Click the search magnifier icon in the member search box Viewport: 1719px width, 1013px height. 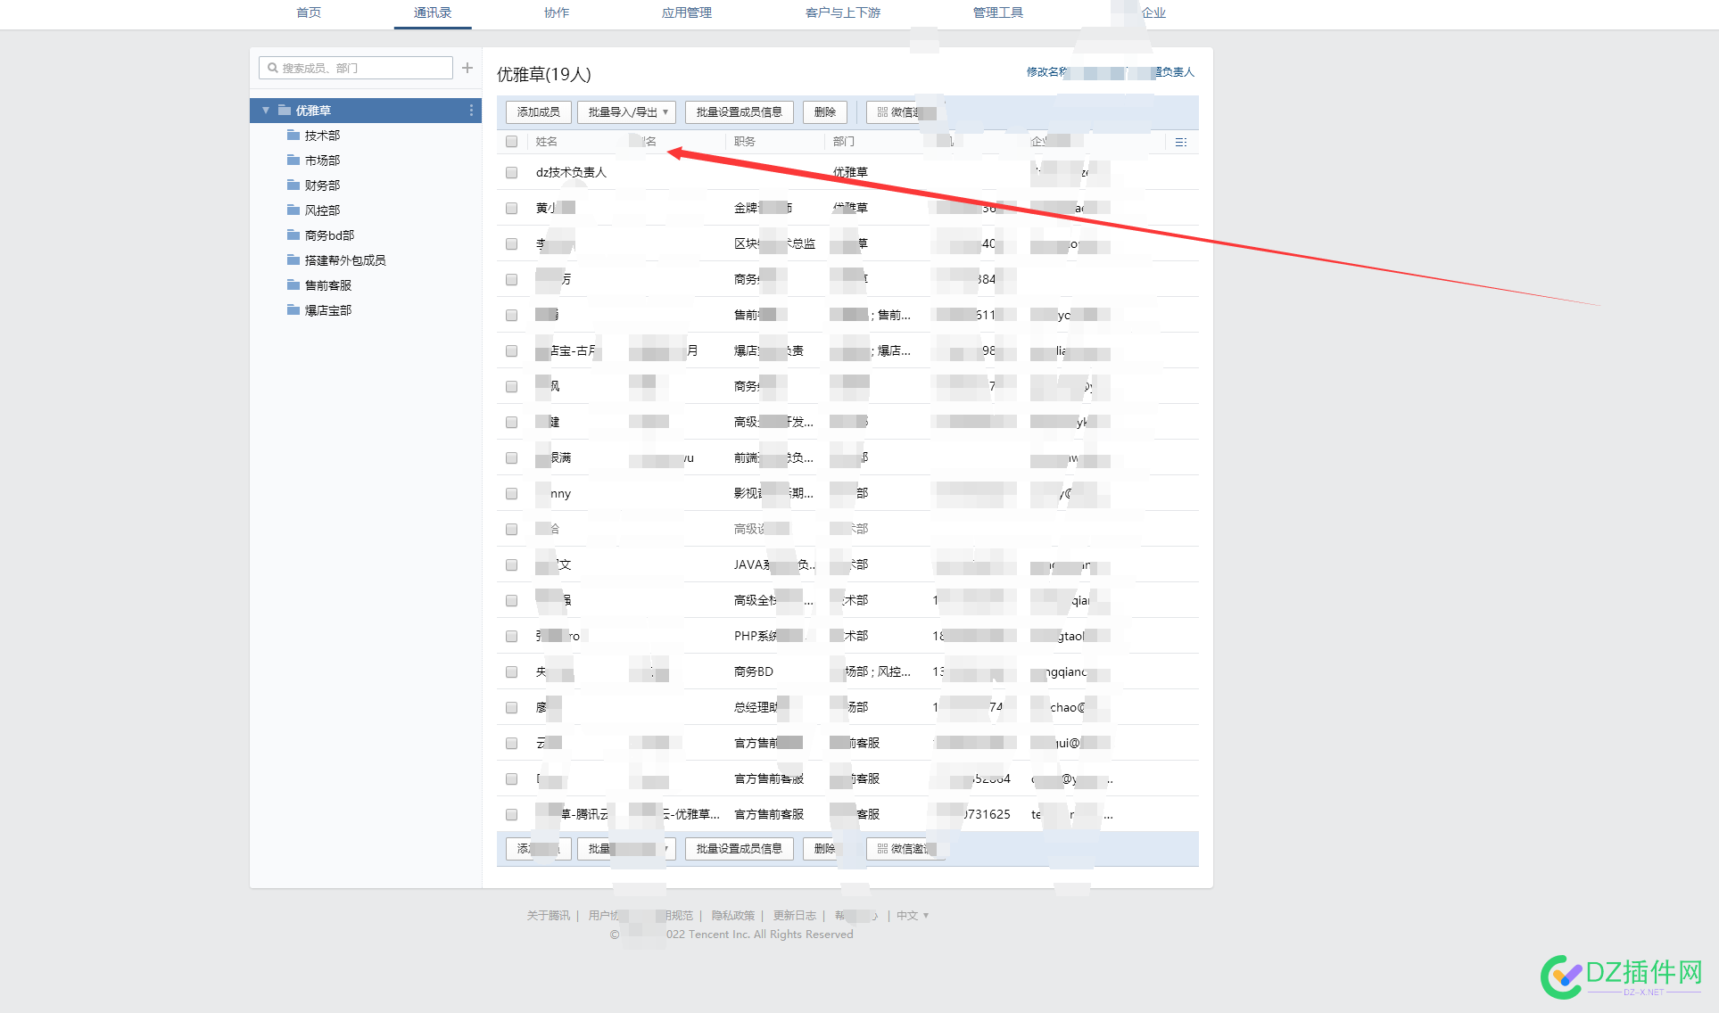coord(273,68)
